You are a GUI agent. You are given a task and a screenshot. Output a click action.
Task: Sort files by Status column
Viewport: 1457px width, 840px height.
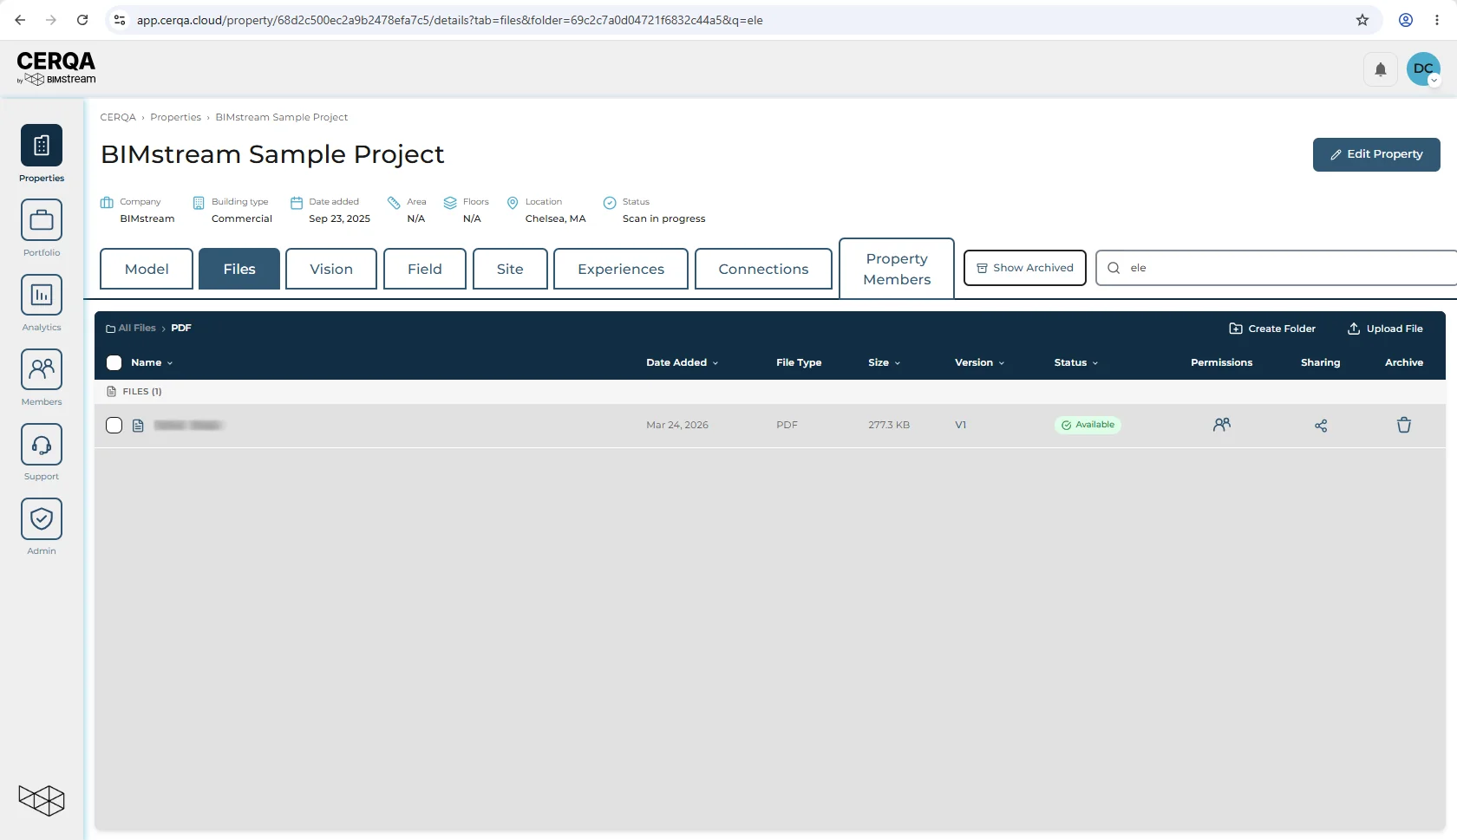1075,362
